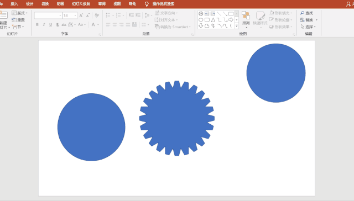Open the AV character spacing menu

72,24
